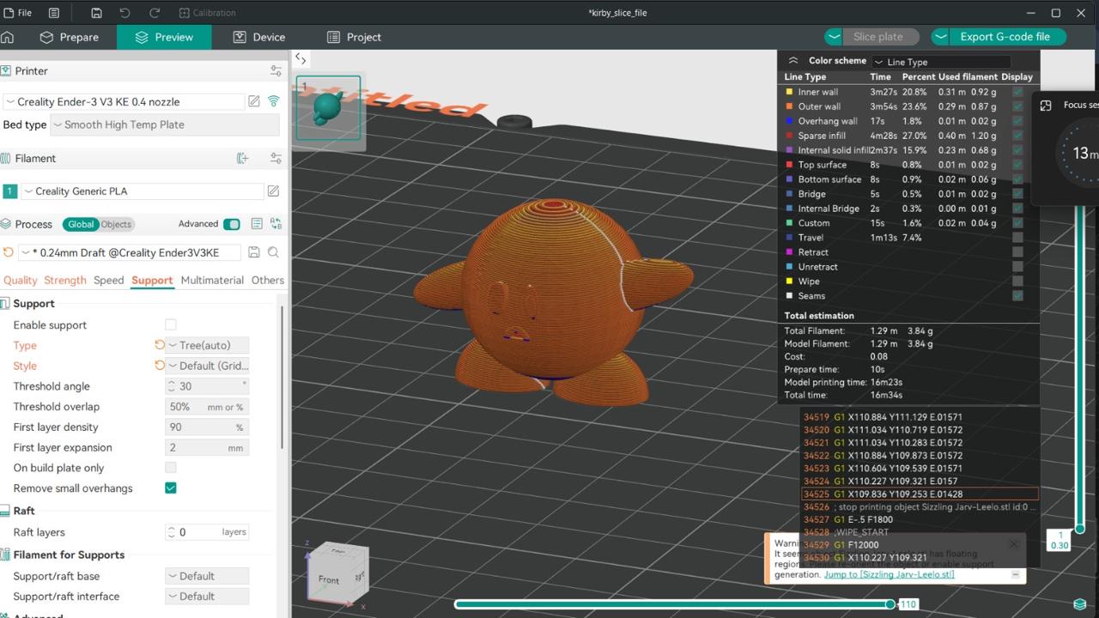Go to the Home page icon
1099x618 pixels.
pos(8,37)
